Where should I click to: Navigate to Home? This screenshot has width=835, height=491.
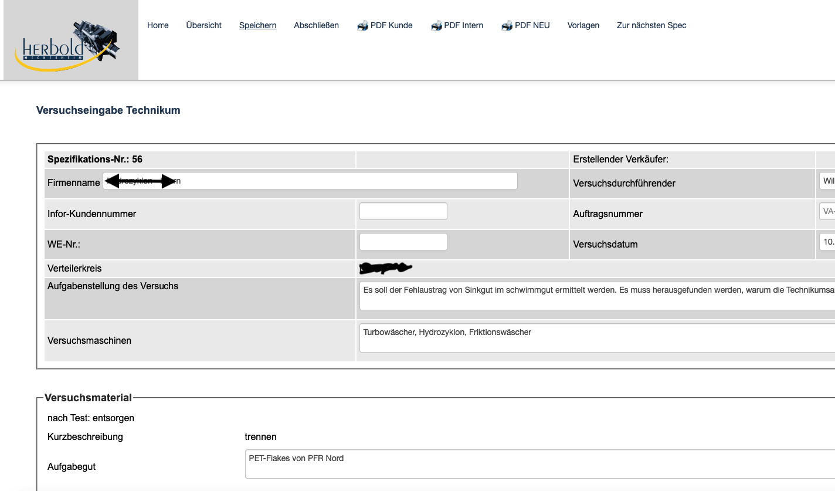coord(158,25)
